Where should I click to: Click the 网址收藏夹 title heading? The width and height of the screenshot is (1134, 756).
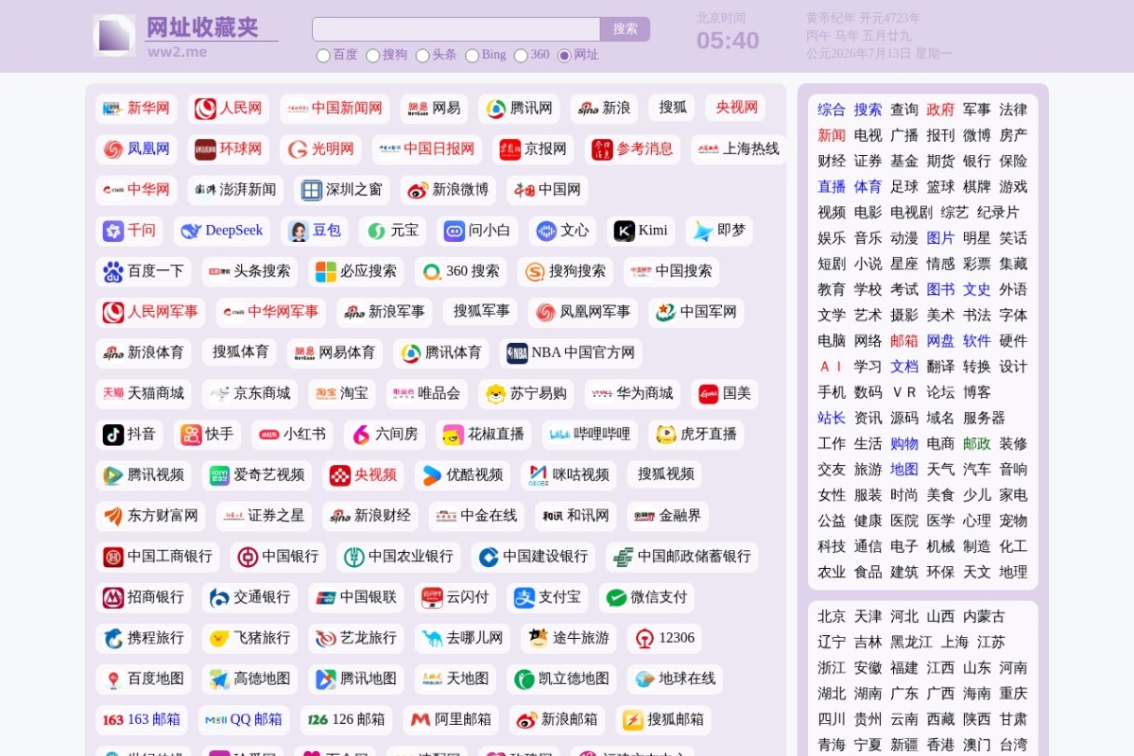pos(202,27)
